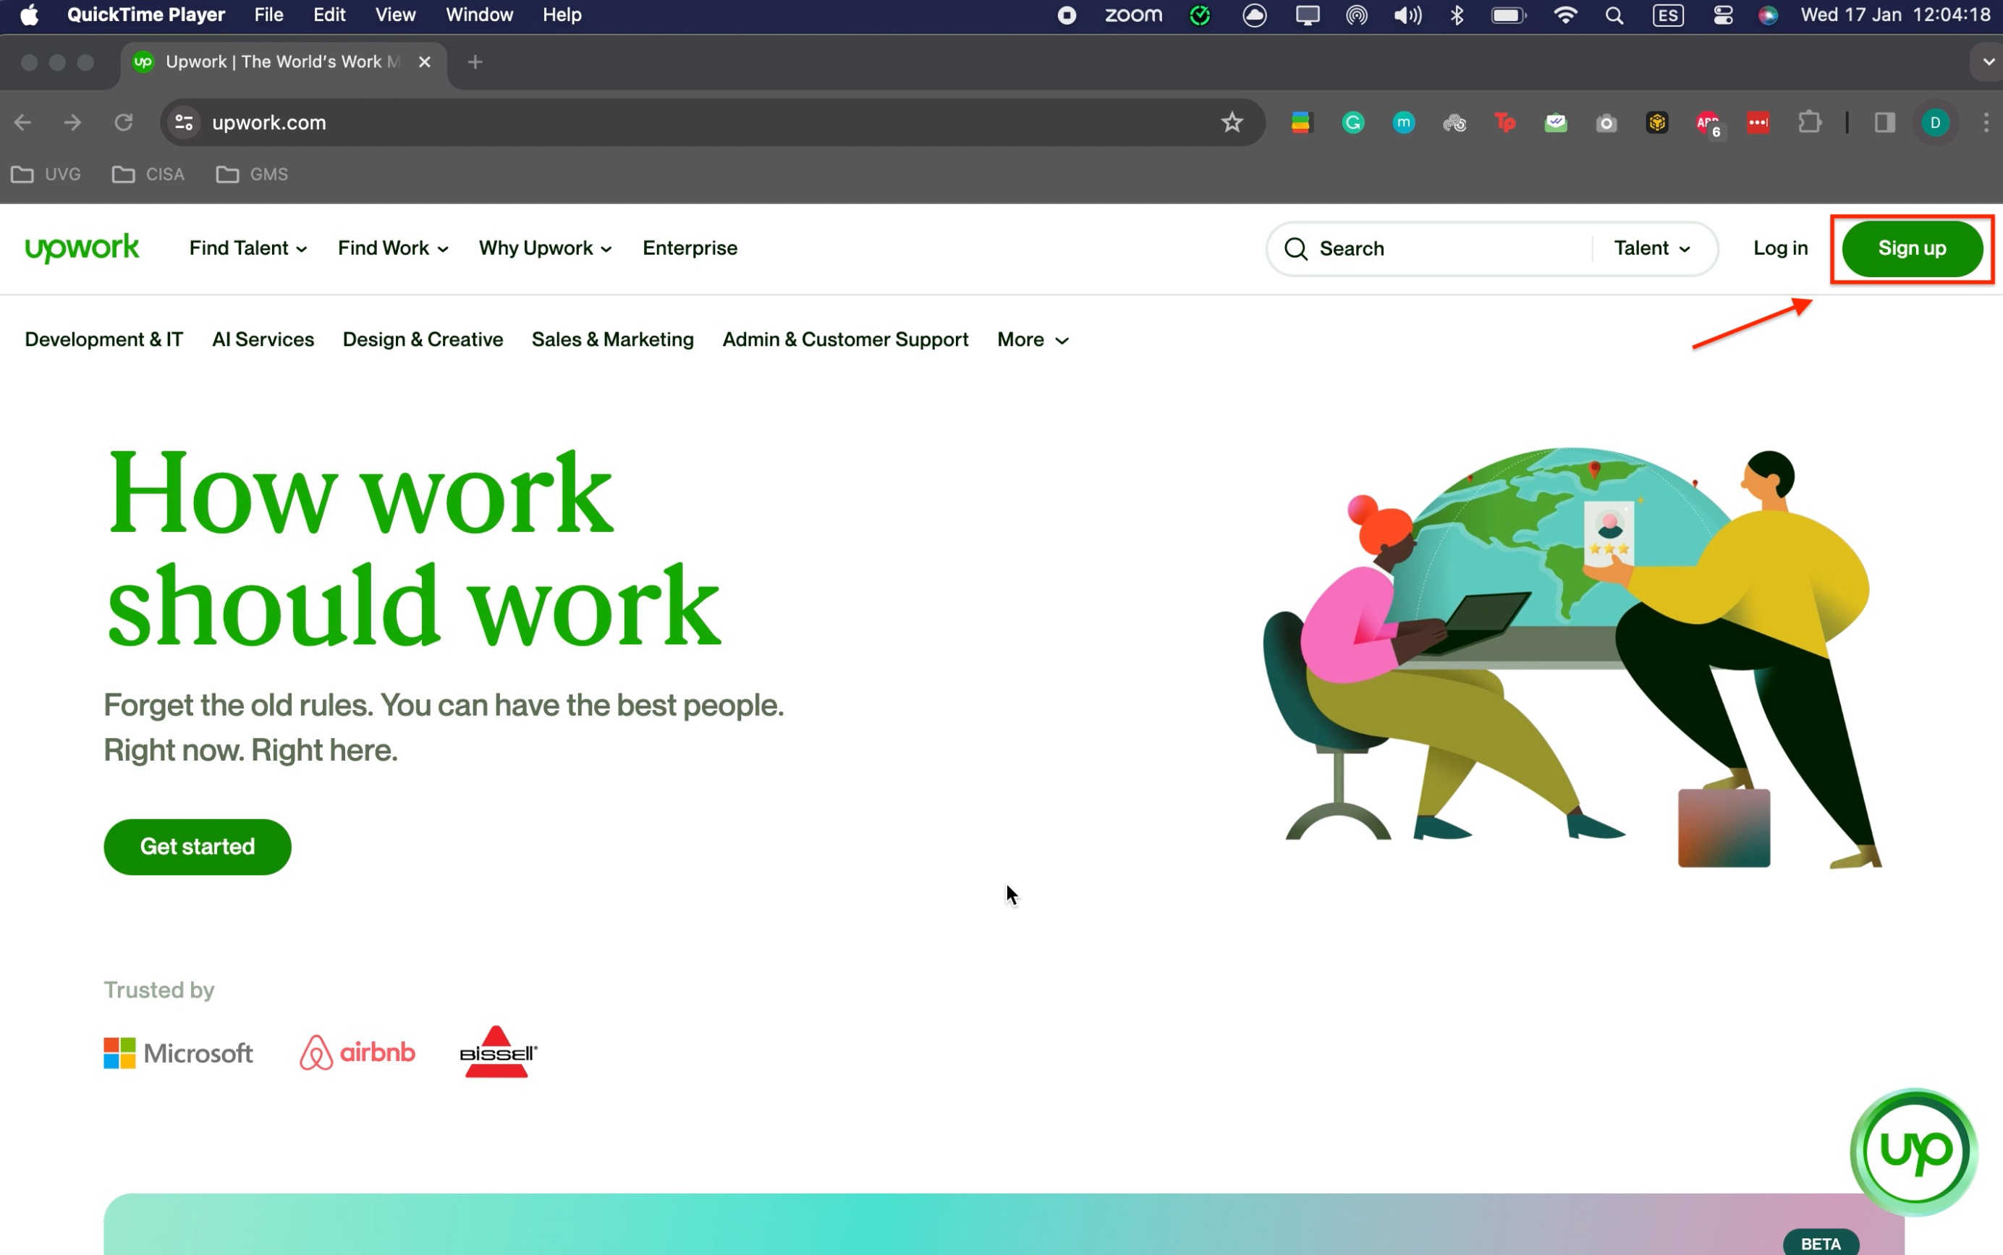Open Control Center from the menu bar
This screenshot has width=2003, height=1255.
coord(1722,15)
